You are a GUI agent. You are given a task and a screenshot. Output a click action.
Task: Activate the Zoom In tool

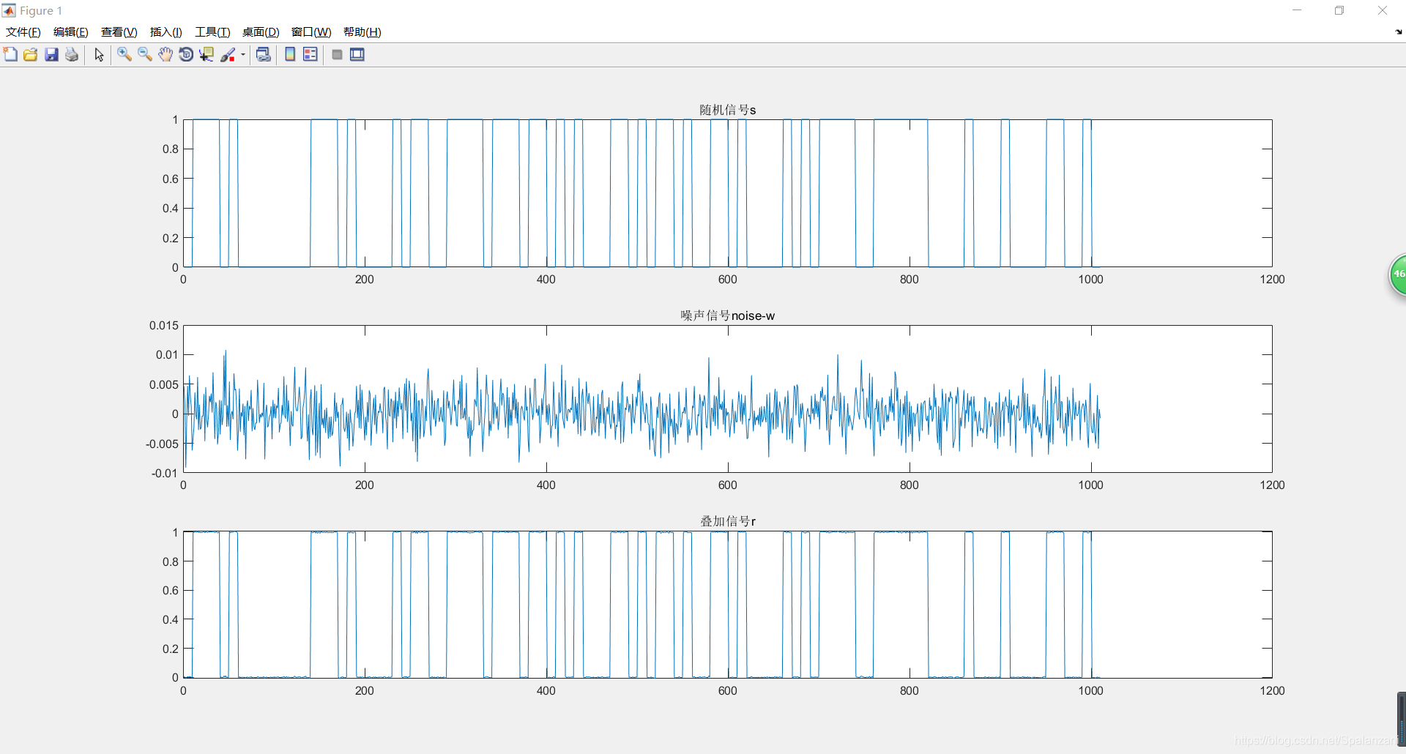coord(124,54)
